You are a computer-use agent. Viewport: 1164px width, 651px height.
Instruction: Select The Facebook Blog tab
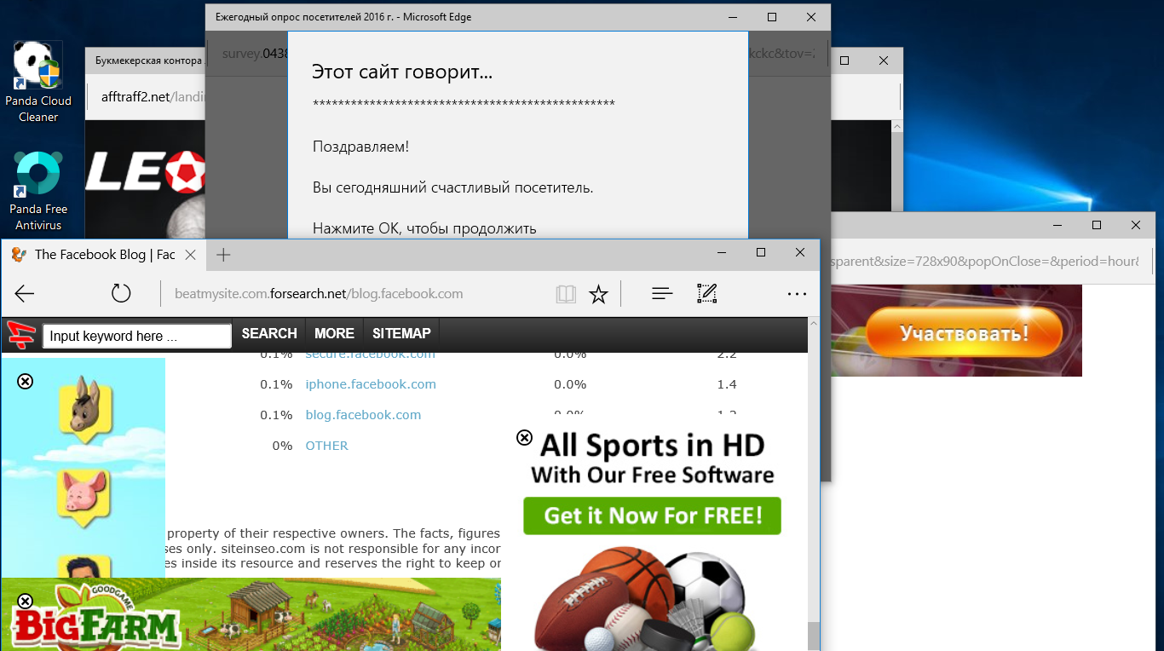click(x=104, y=254)
